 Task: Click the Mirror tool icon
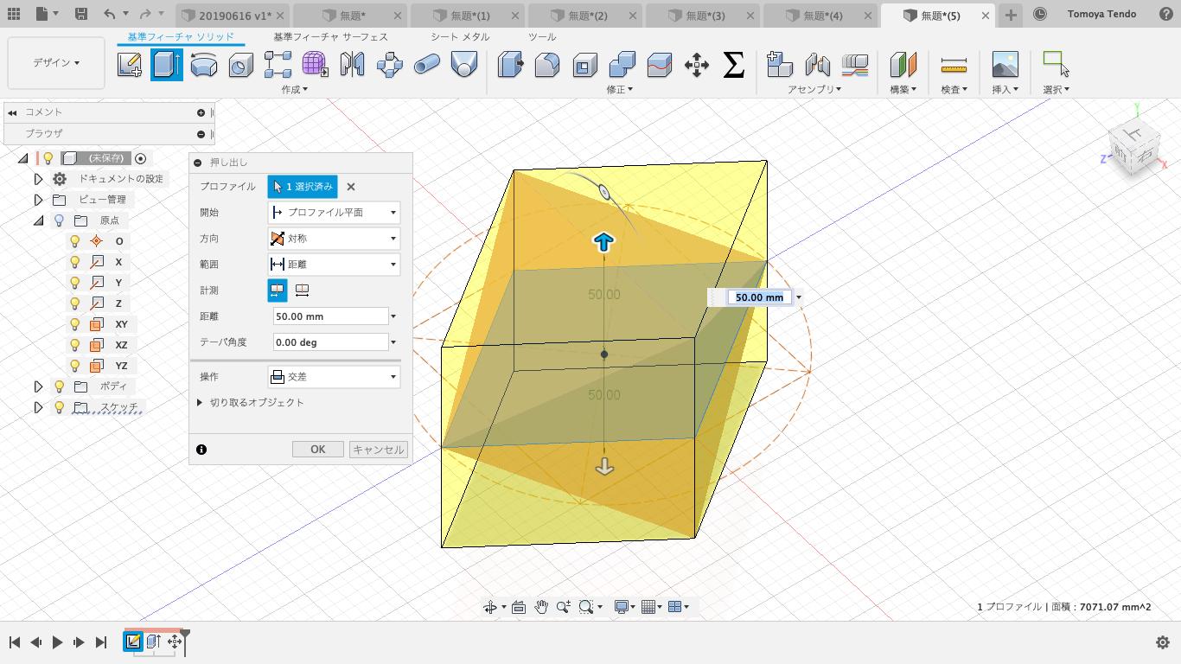(x=352, y=65)
